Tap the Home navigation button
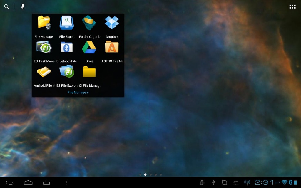Screen dimensions: 301x188 tap(28, 183)
